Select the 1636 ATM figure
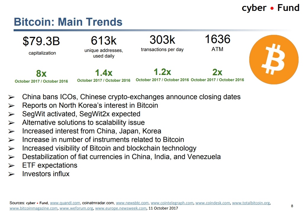306x211 pixels. coord(217,39)
